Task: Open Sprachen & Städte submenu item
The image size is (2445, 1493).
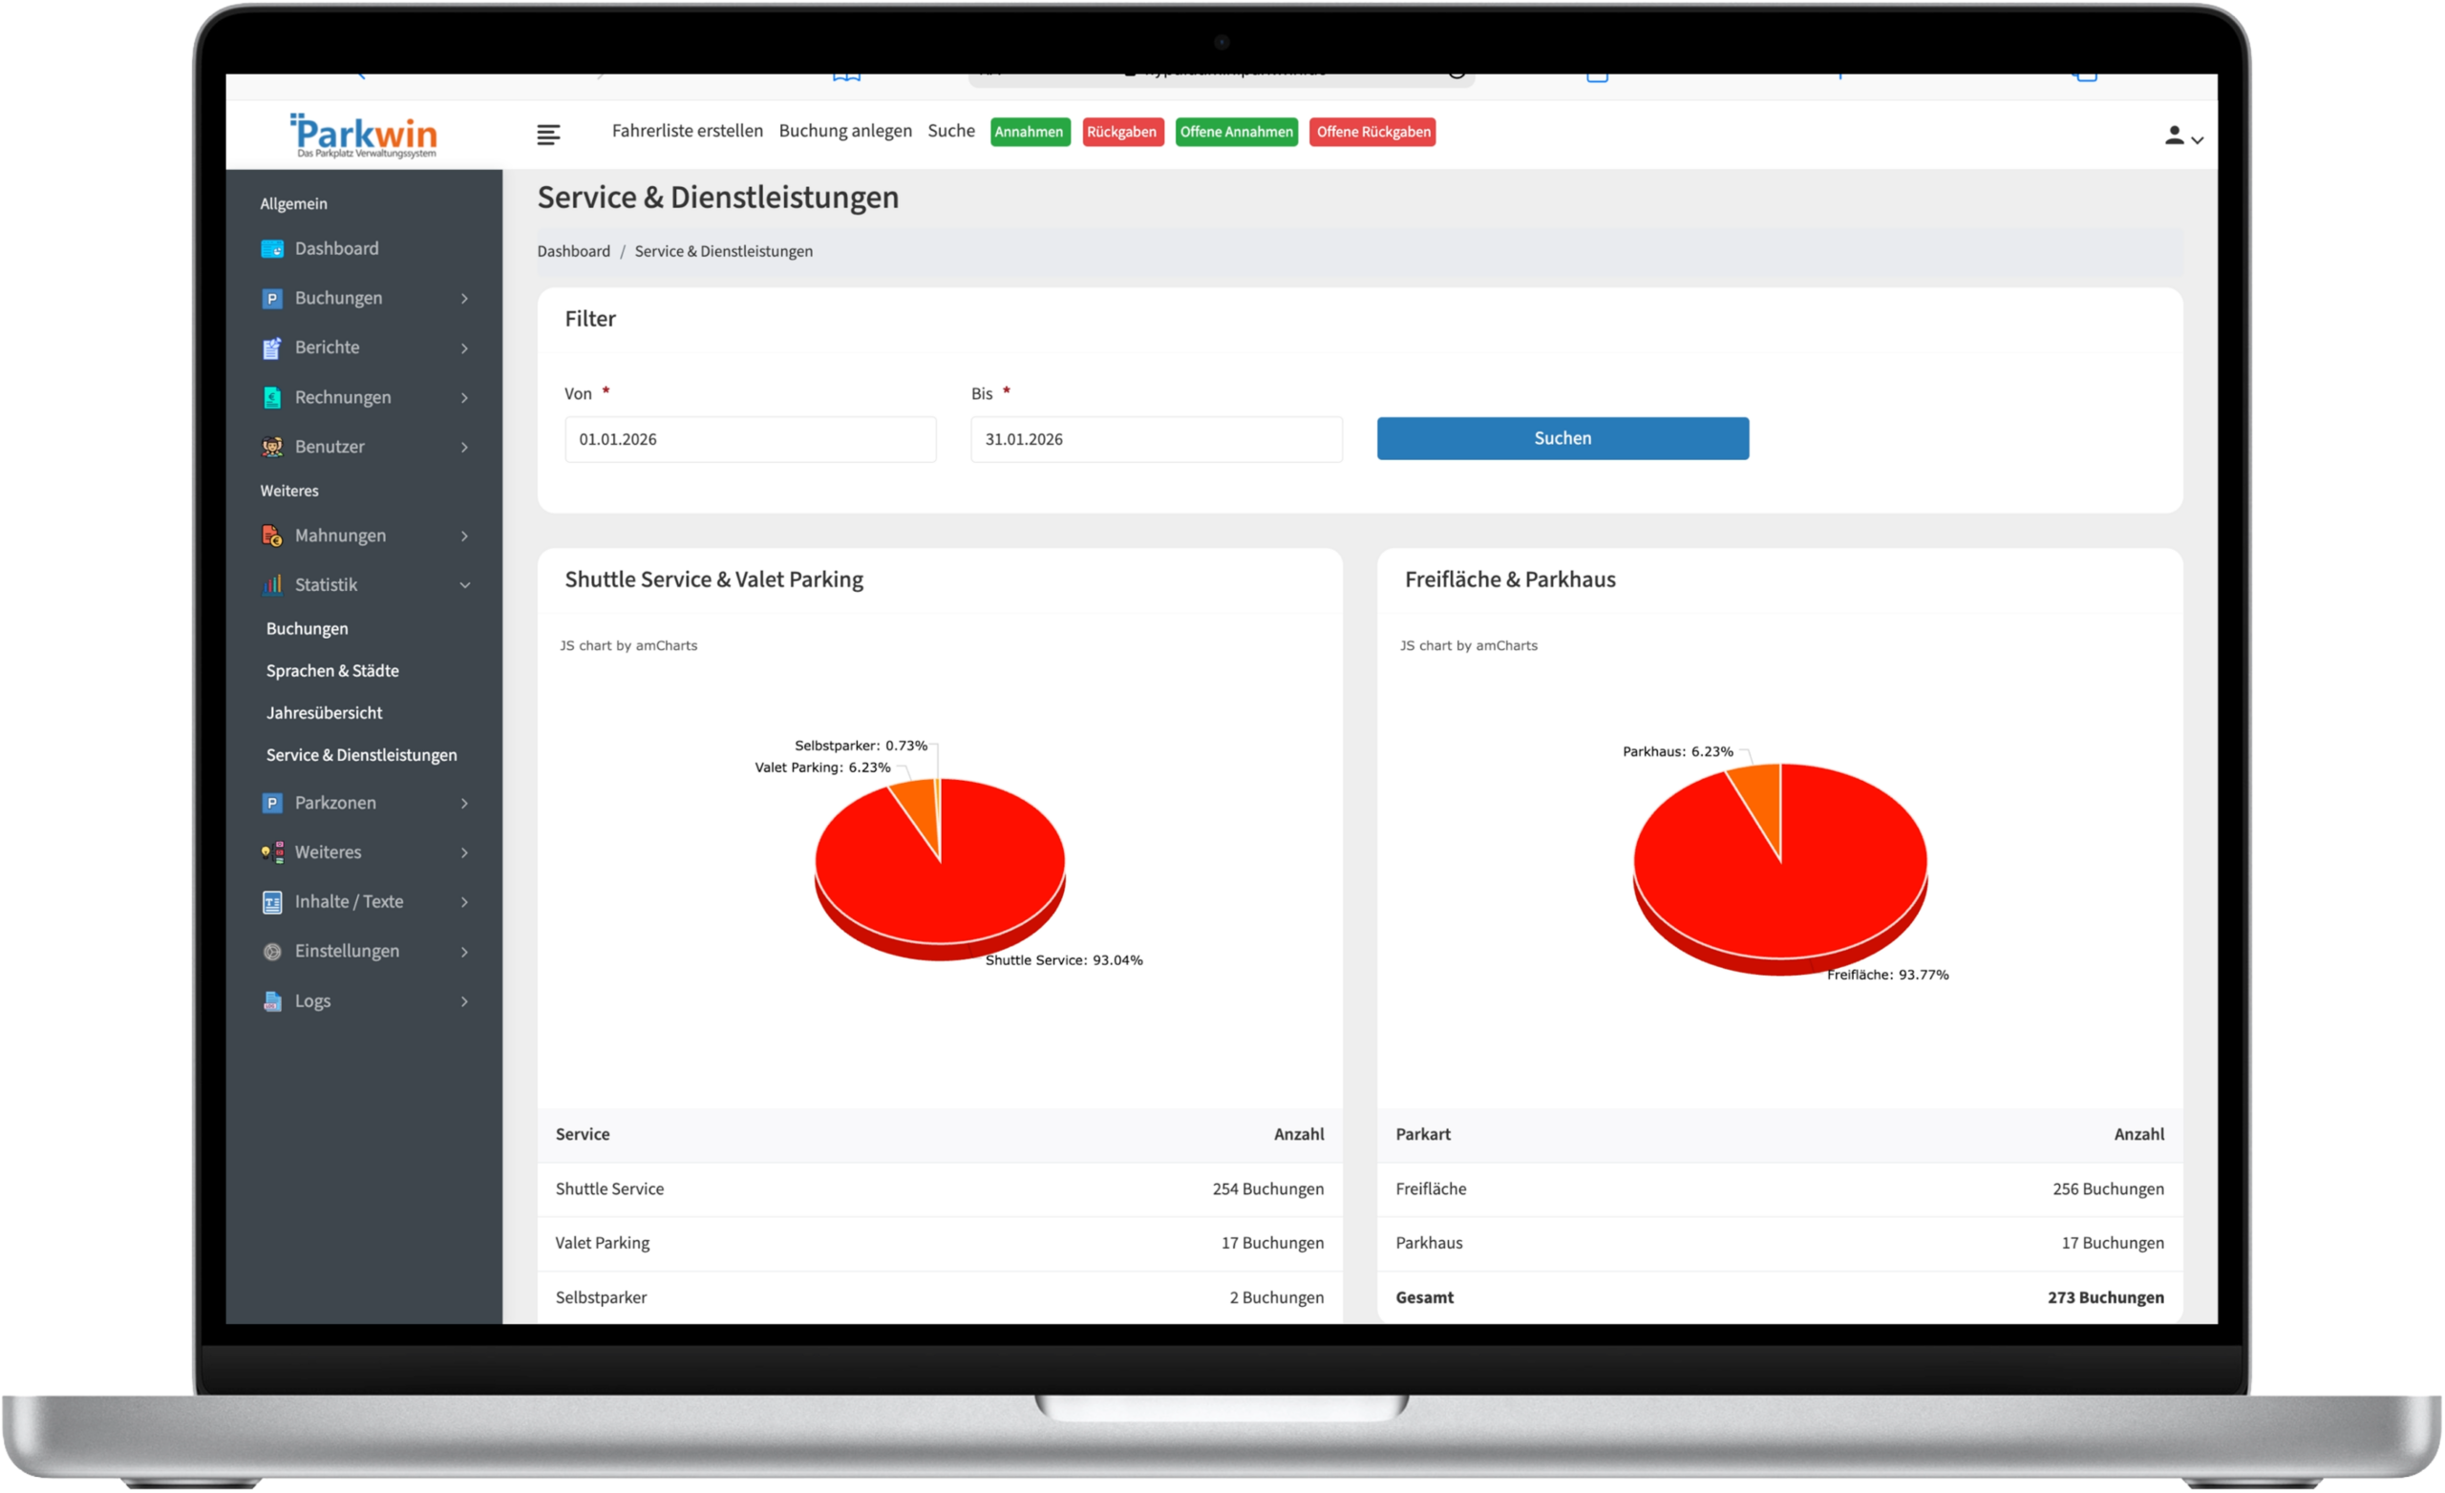Action: [x=332, y=672]
